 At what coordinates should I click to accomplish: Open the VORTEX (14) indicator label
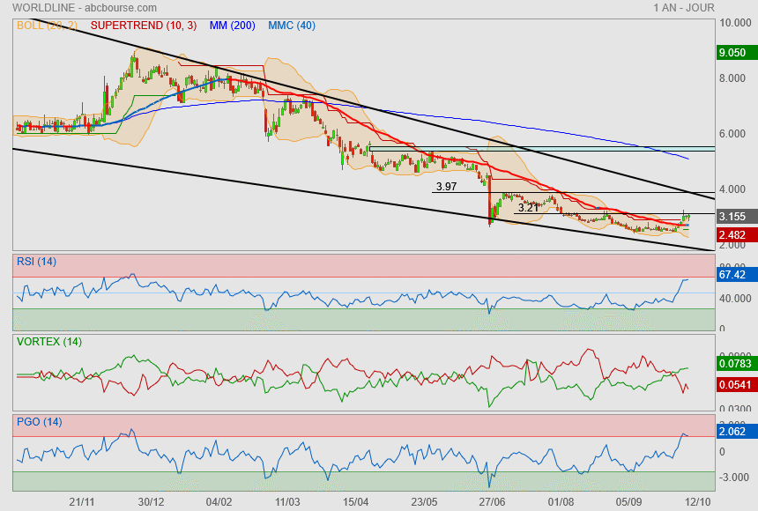[x=48, y=341]
